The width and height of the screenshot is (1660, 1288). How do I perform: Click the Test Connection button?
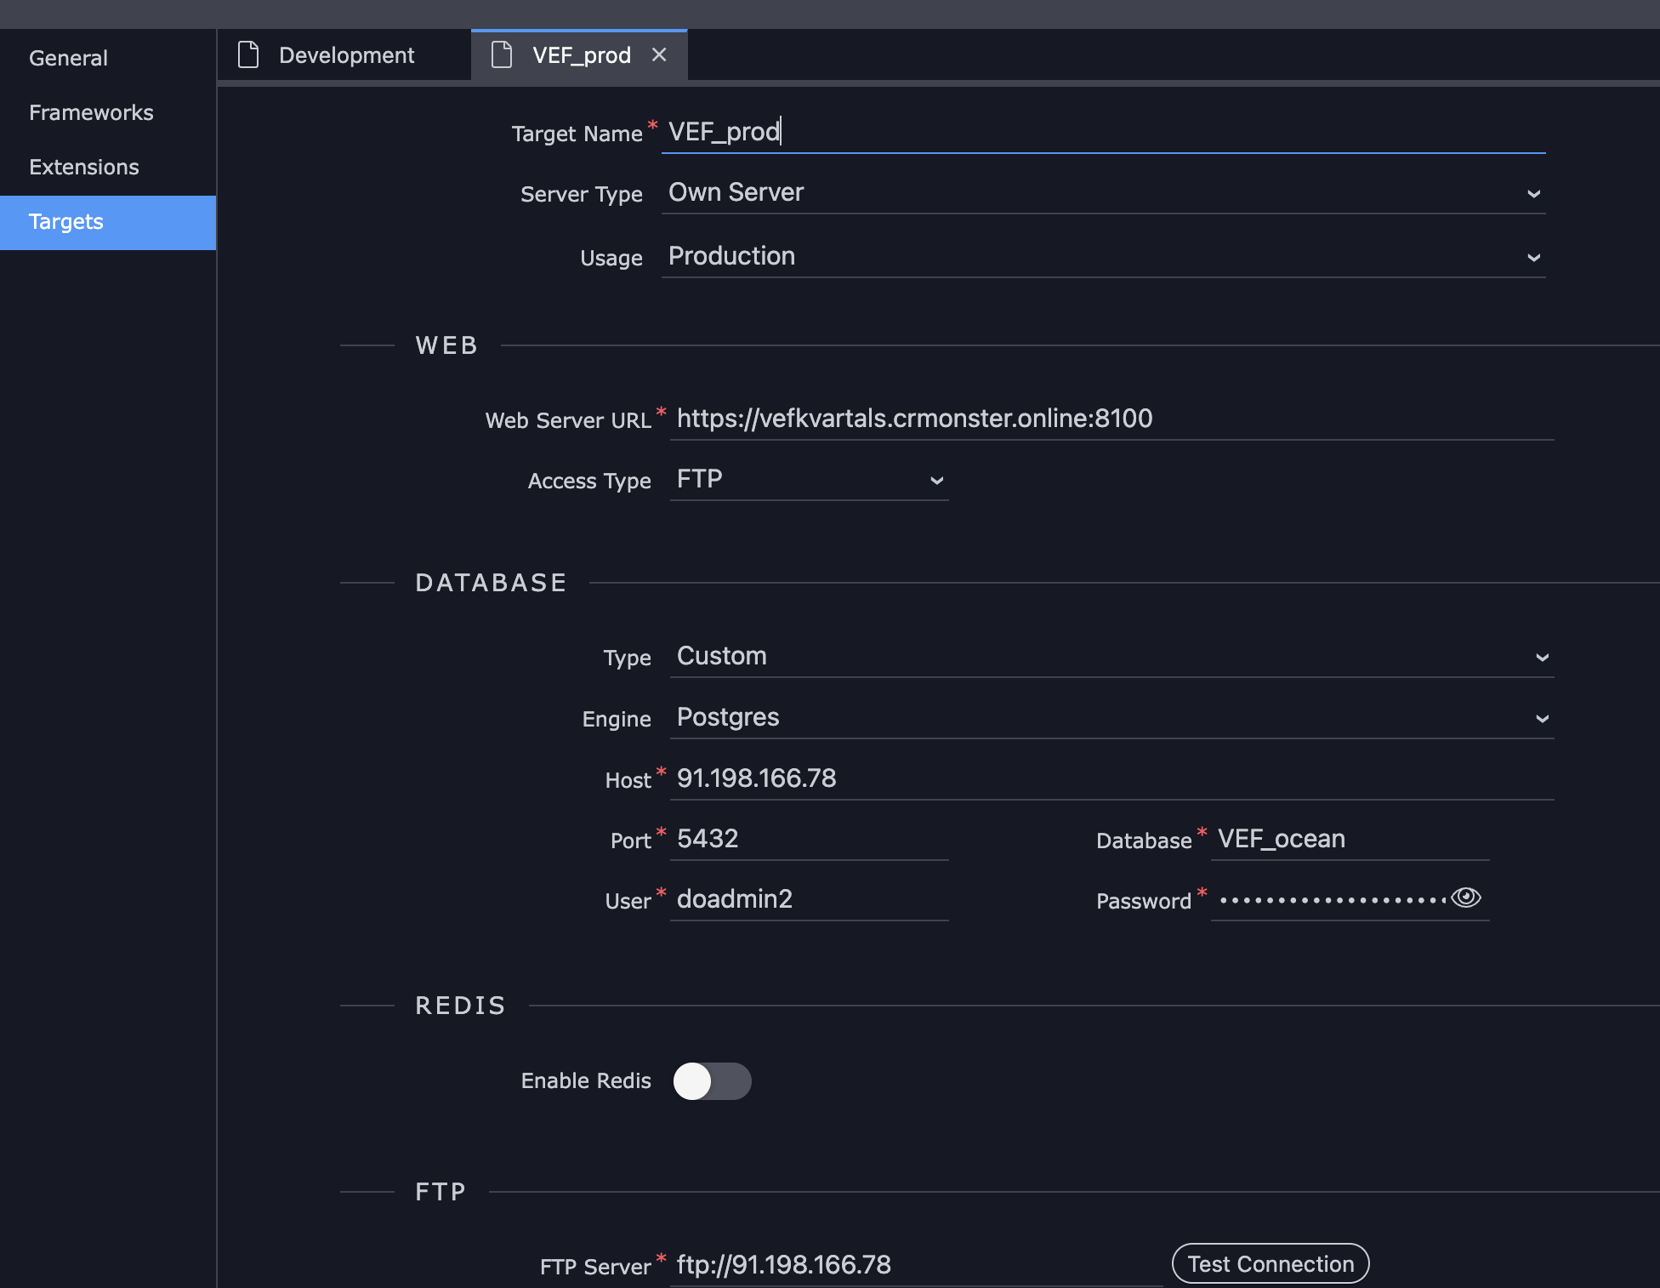[1271, 1264]
